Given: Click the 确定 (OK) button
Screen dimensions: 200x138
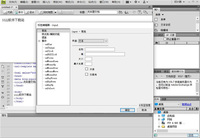Looking at the screenshot, I should [x=127, y=110].
